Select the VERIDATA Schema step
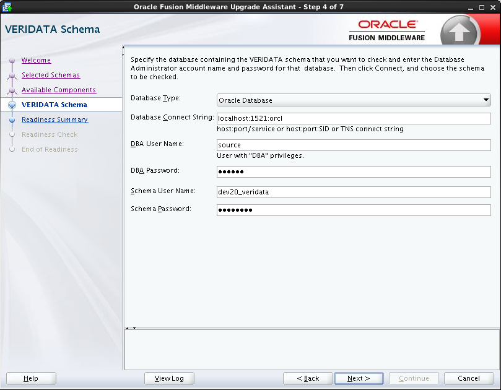501x390 pixels. (54, 105)
